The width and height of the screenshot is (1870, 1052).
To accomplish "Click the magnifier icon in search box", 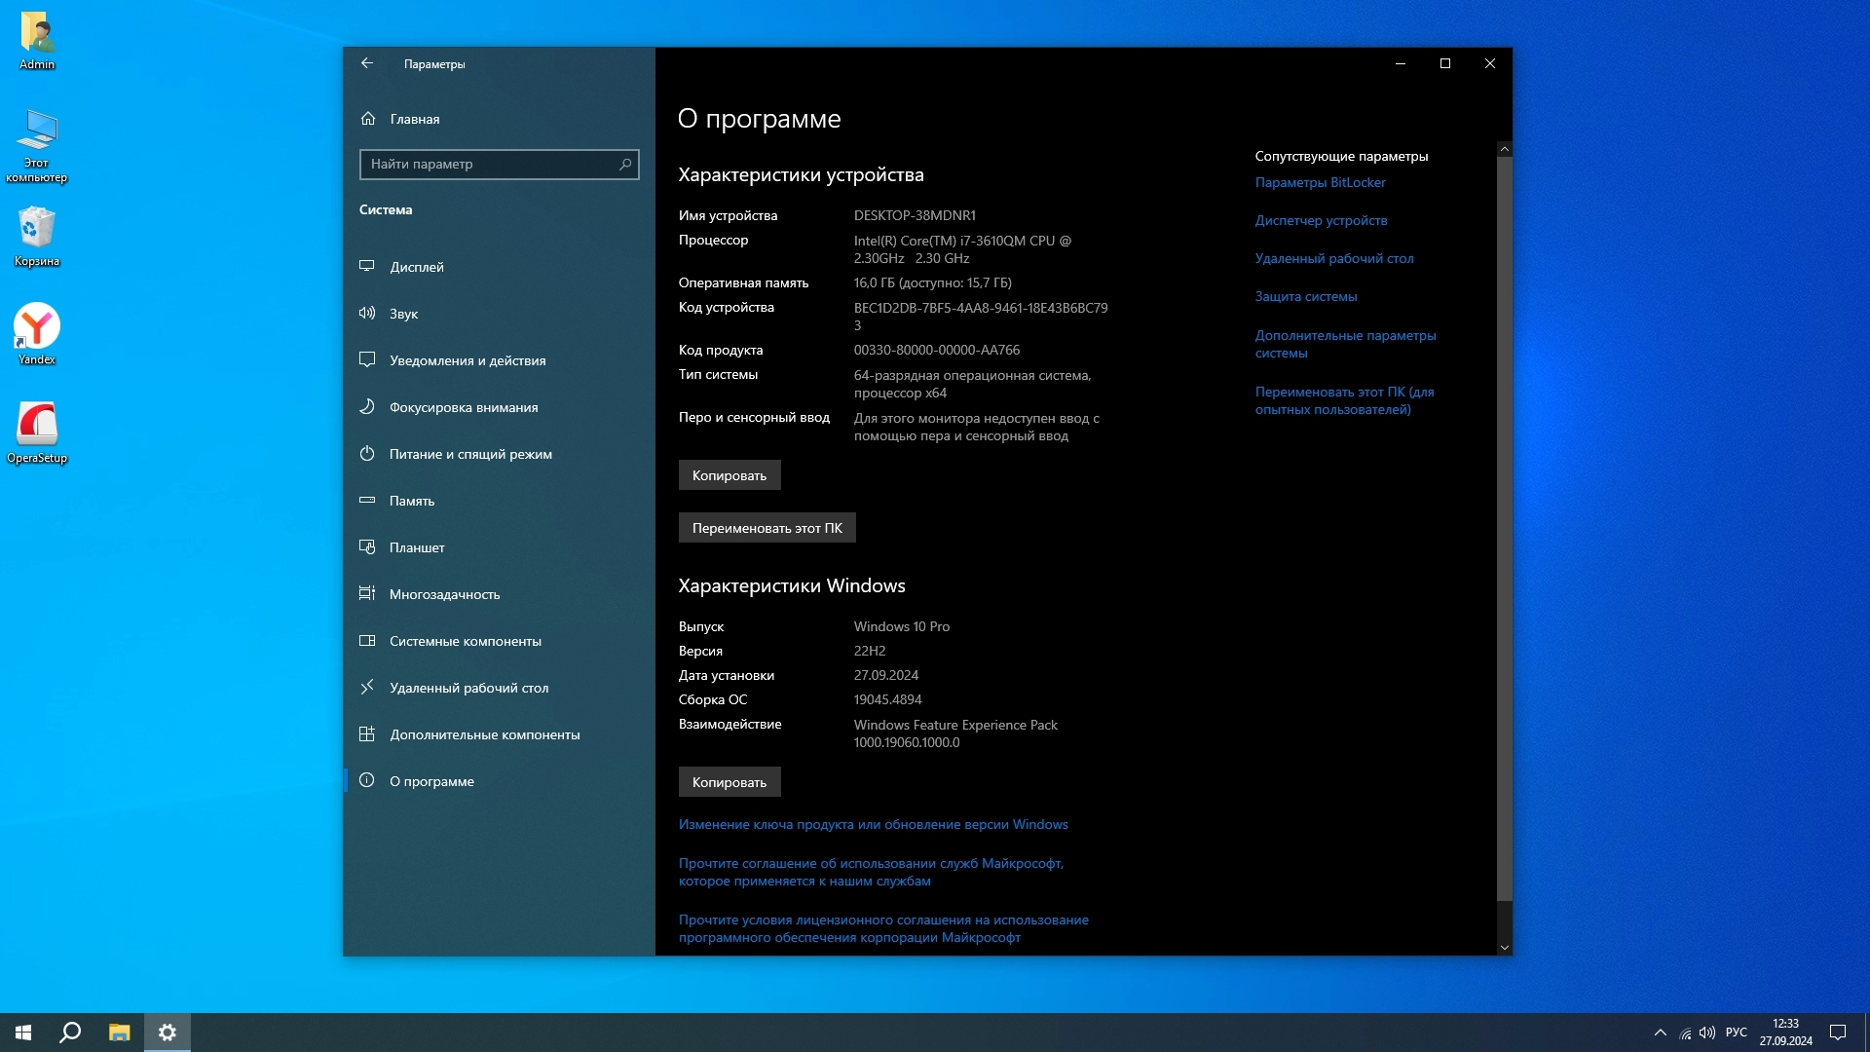I will [625, 164].
